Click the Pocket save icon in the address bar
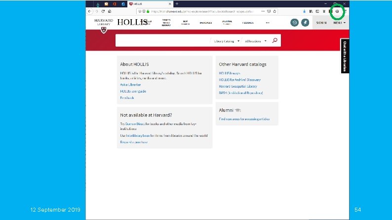The image size is (392, 220). click(269, 11)
